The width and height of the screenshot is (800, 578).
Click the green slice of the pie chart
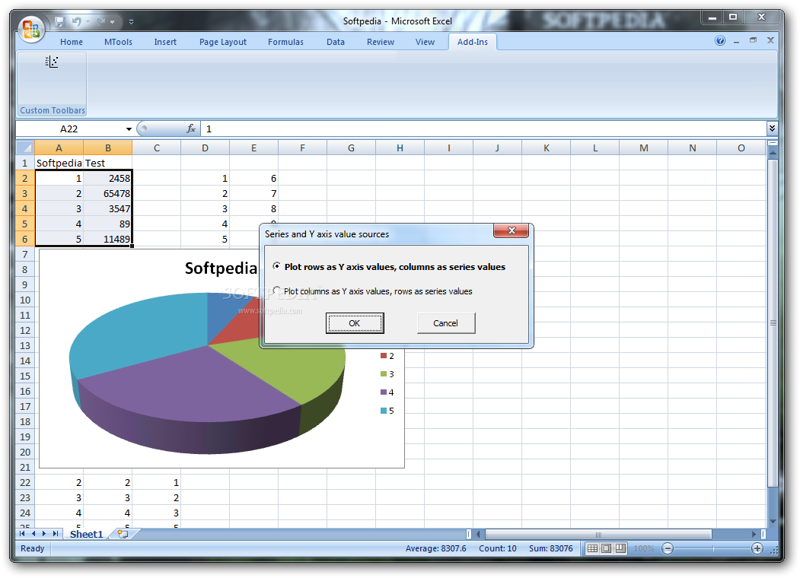pos(291,367)
